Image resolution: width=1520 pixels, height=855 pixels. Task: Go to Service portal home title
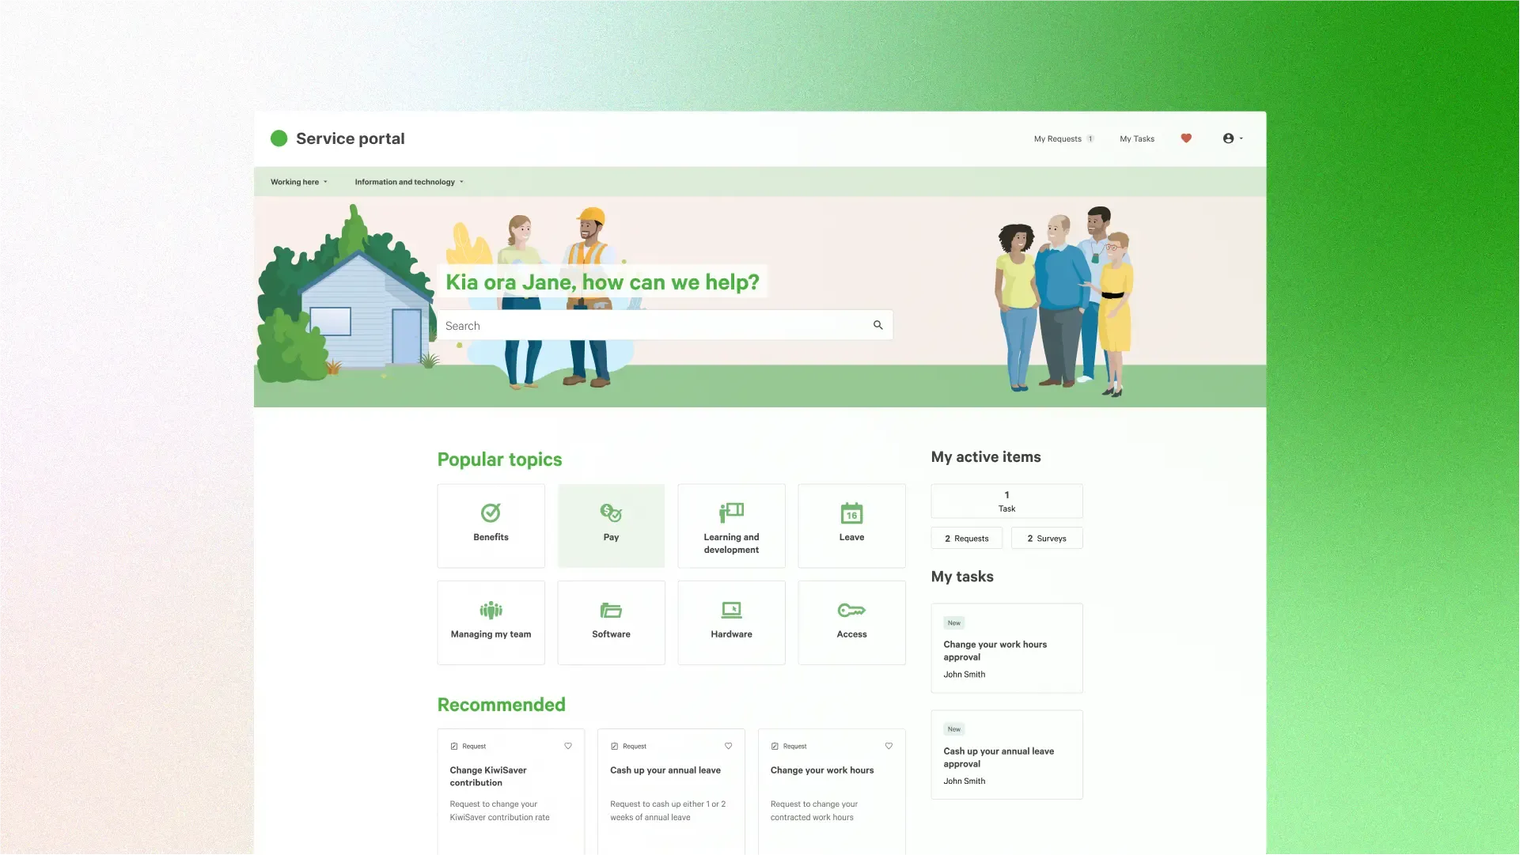pos(350,138)
